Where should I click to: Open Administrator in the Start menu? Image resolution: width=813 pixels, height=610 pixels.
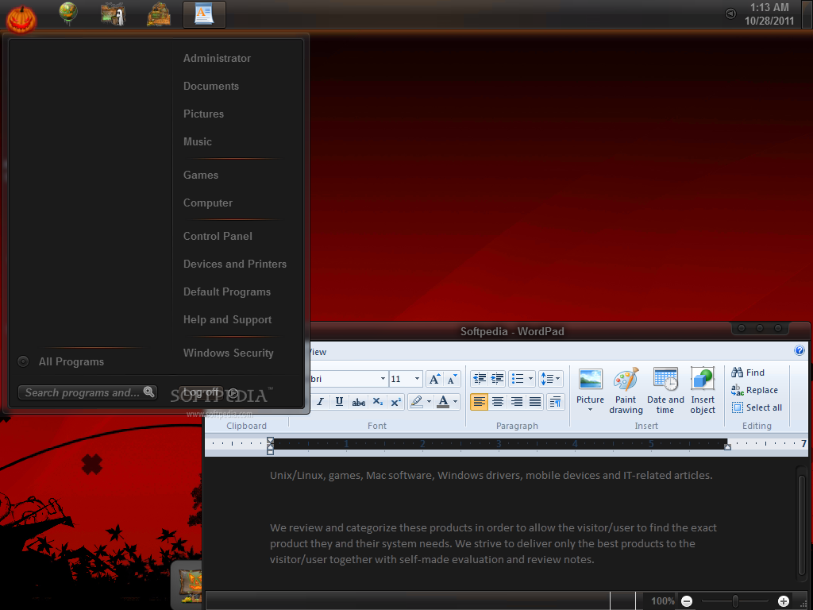(217, 59)
